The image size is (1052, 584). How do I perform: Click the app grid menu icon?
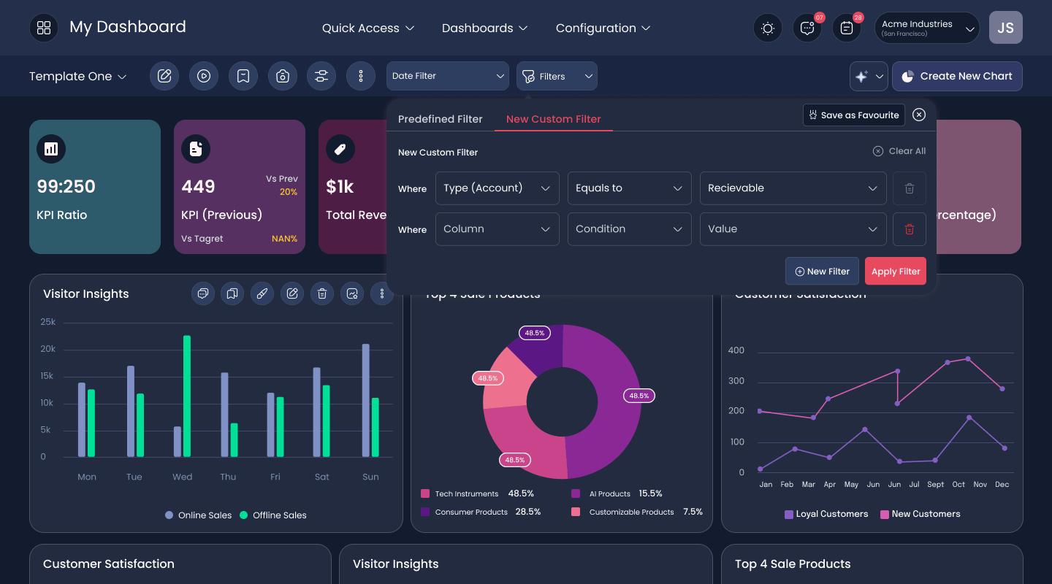click(44, 28)
